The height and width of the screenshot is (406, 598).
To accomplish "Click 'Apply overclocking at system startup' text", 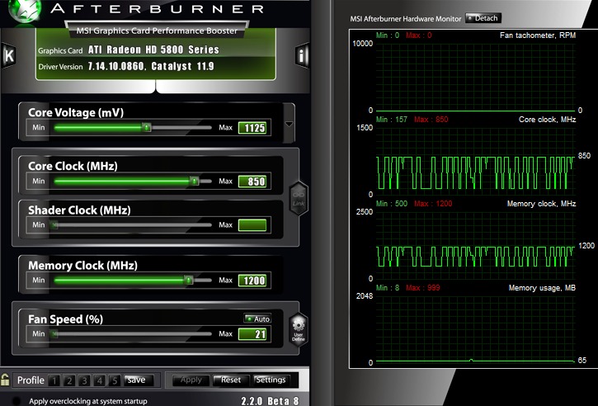I will click(88, 401).
